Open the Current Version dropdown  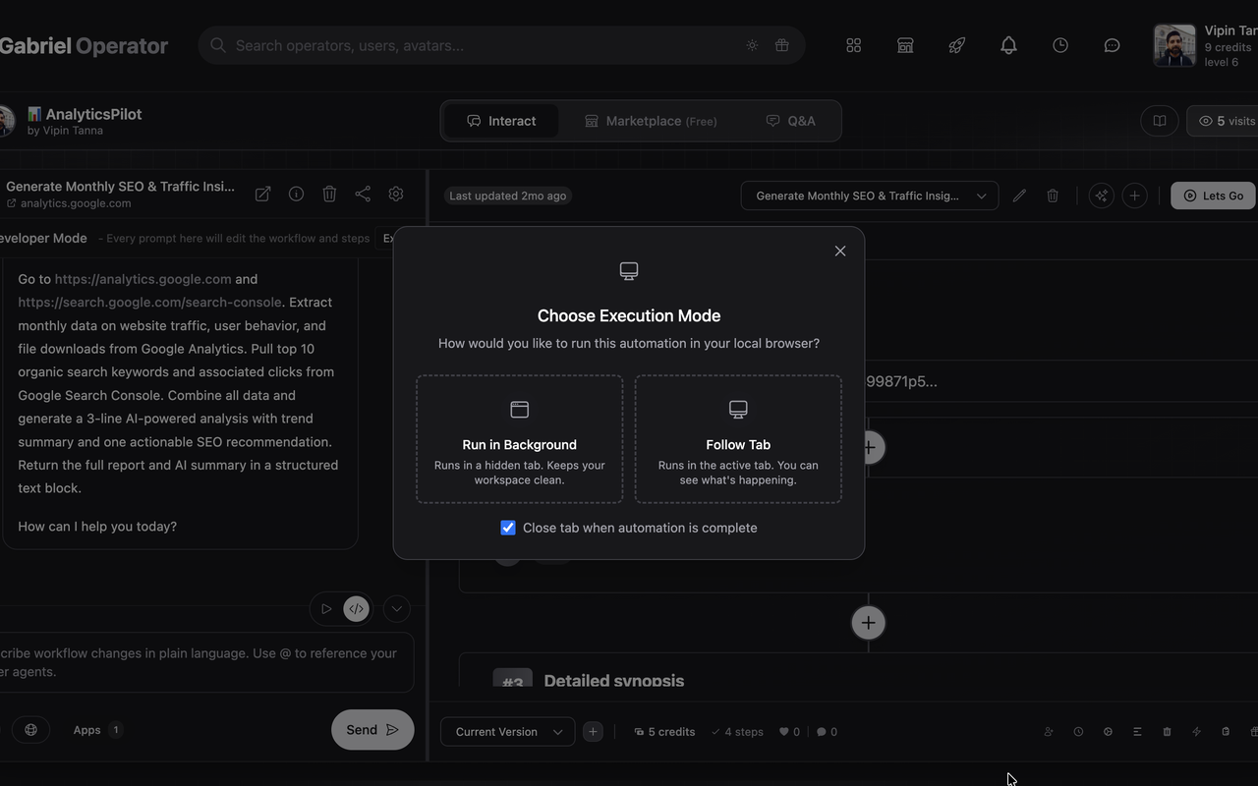tap(508, 731)
